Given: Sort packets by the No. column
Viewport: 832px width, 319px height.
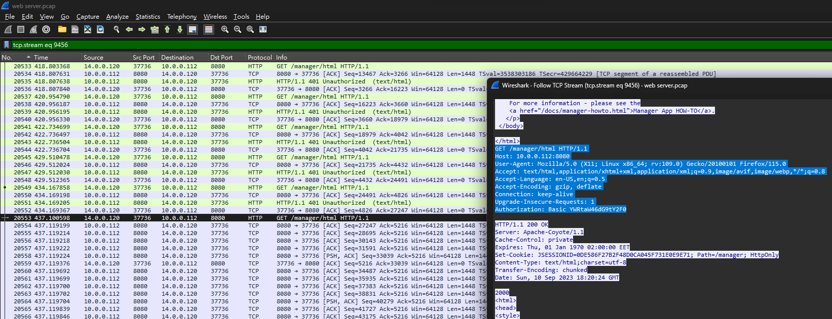Looking at the screenshot, I should (16, 58).
